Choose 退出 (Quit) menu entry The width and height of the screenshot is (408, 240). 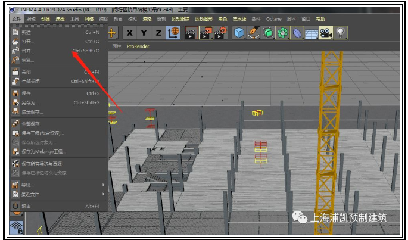click(59, 207)
